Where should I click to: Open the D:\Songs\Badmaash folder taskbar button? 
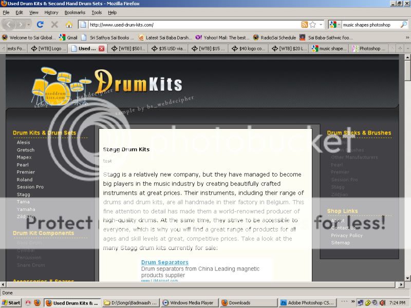(x=130, y=303)
